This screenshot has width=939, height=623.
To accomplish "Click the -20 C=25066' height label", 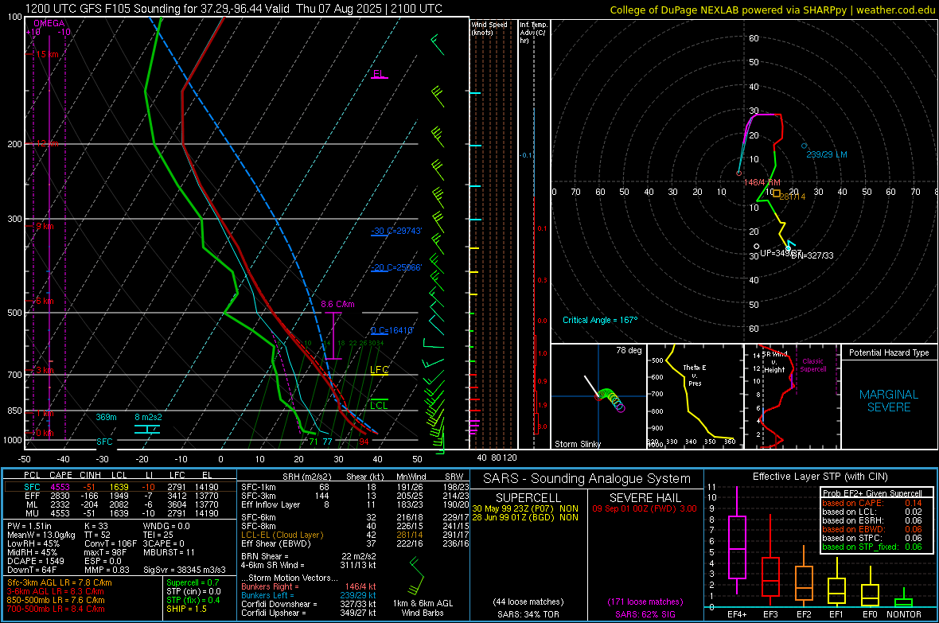I will coord(395,268).
